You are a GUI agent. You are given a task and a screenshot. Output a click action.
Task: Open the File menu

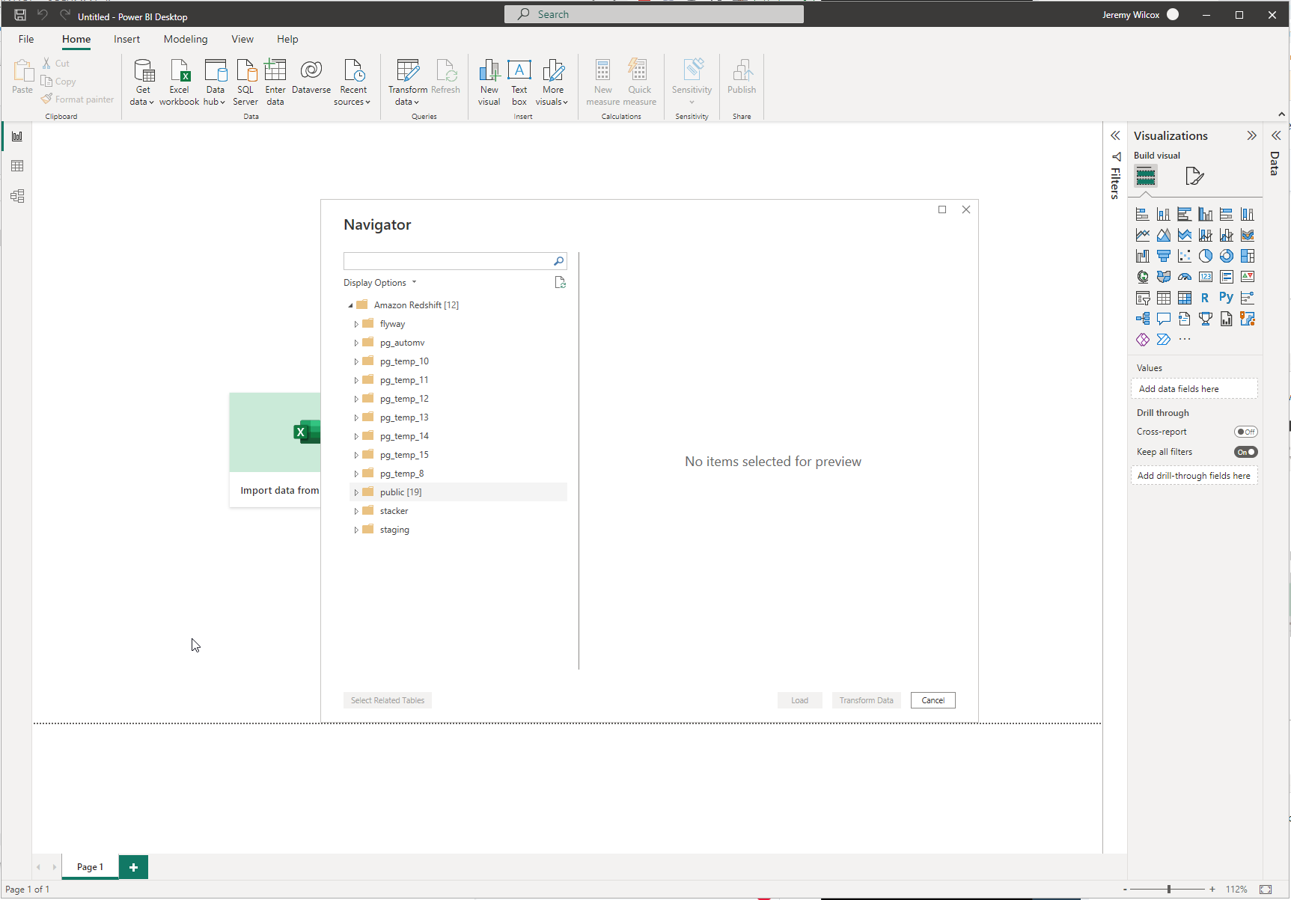[26, 39]
